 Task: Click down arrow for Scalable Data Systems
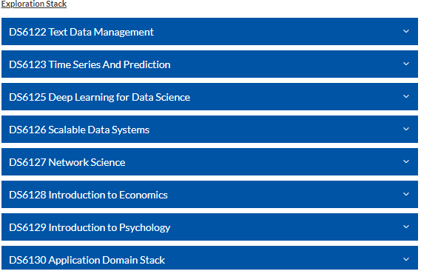406,129
